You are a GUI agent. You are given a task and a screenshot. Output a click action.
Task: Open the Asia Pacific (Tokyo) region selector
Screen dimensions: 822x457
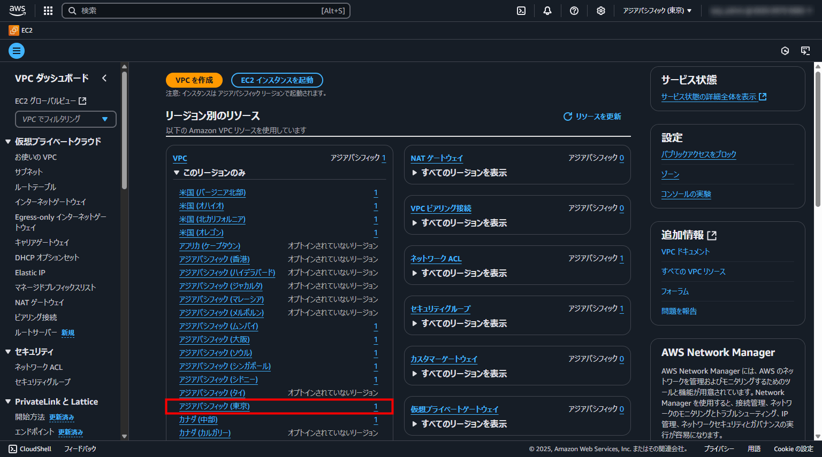tap(657, 11)
